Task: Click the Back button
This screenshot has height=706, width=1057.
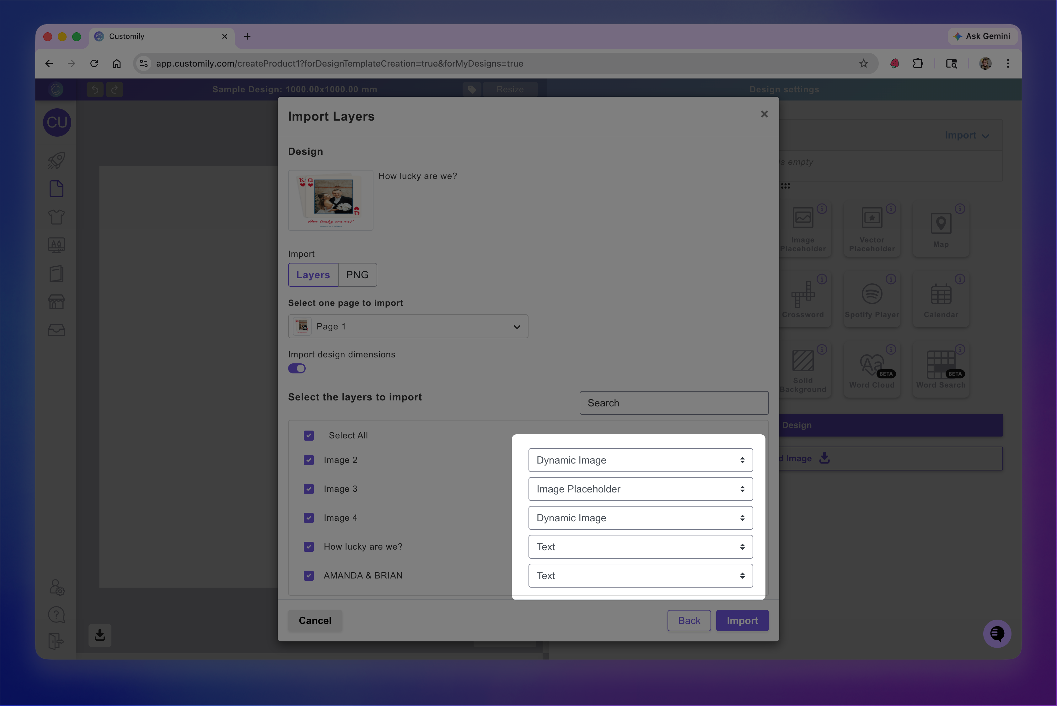Action: coord(689,621)
